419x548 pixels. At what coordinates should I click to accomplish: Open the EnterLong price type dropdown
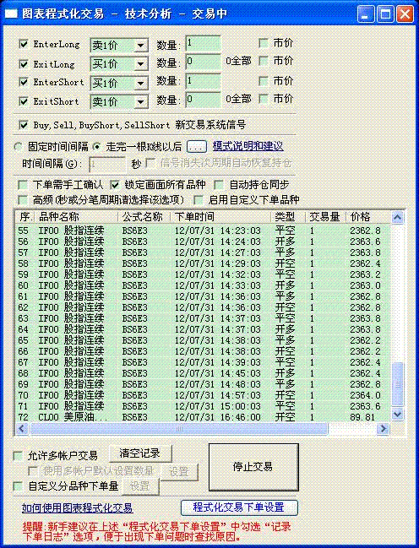(140, 45)
